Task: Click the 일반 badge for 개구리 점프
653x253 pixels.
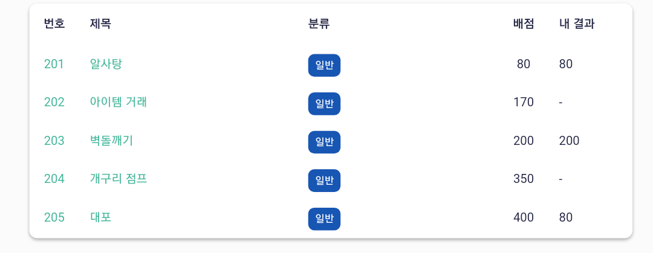Action: click(x=325, y=180)
